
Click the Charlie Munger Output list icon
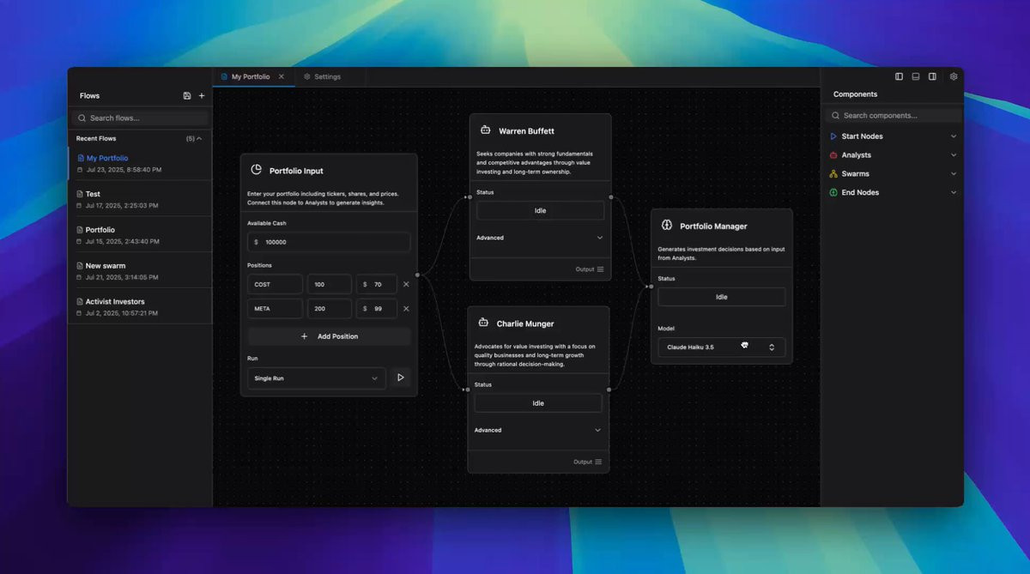pyautogui.click(x=598, y=462)
